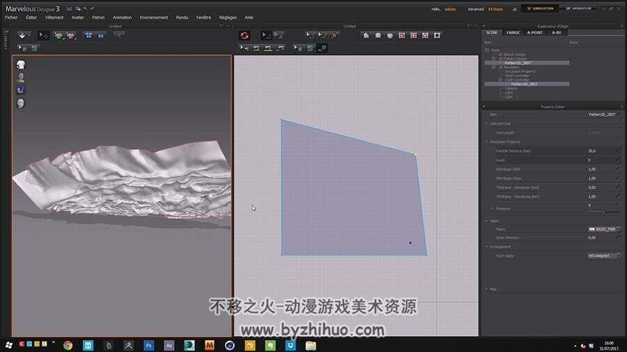
Task: Click the save icon near Marvelous Designer title
Action: pyautogui.click(x=69, y=8)
